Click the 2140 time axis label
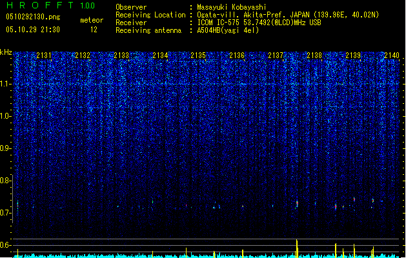 [392, 55]
